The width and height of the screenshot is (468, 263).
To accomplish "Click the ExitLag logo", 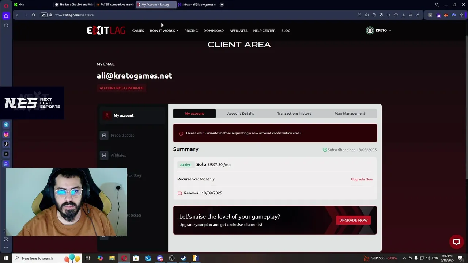I will coord(106,30).
